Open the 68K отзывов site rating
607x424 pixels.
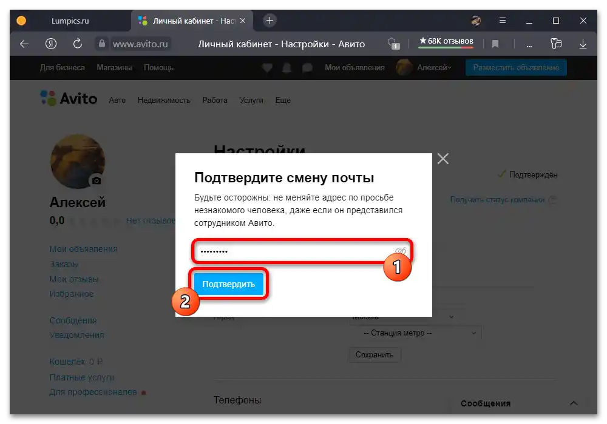click(446, 41)
